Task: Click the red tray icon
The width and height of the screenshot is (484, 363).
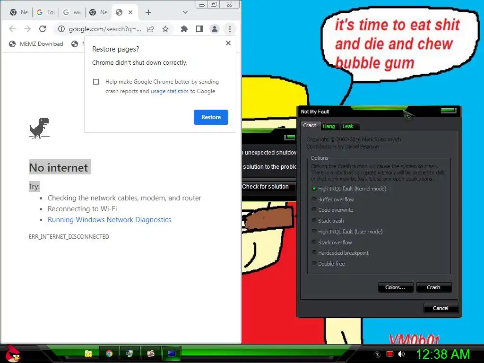Action: pyautogui.click(x=390, y=354)
